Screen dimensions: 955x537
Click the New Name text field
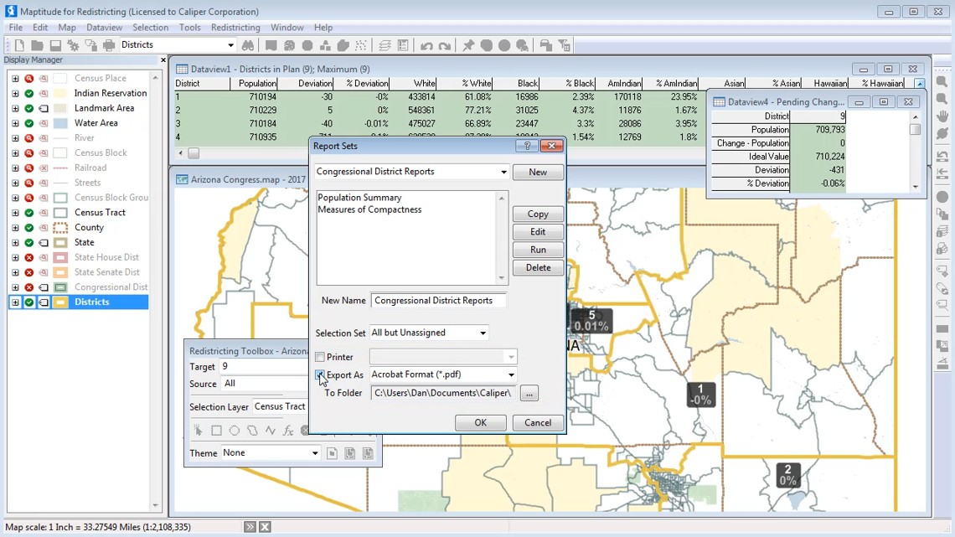[438, 300]
